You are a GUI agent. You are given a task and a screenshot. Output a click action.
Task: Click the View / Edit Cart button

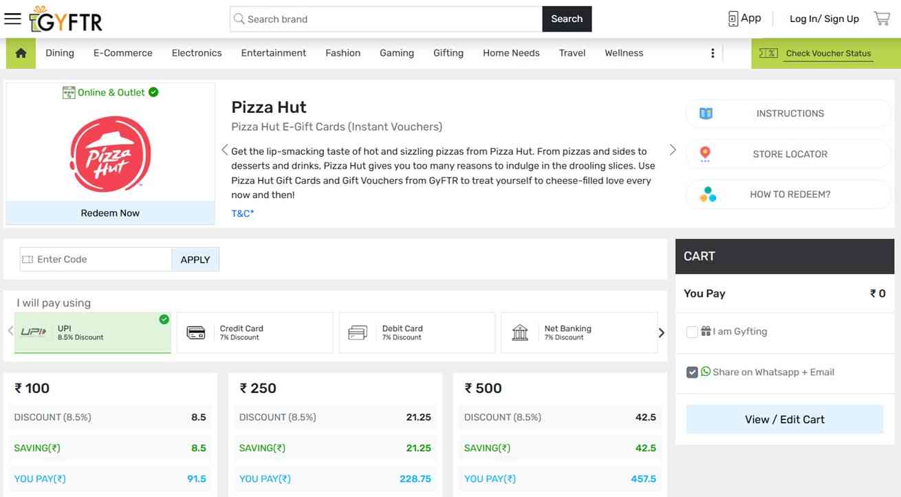(x=784, y=419)
